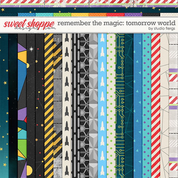Select the red color swatch

[x=116, y=14]
